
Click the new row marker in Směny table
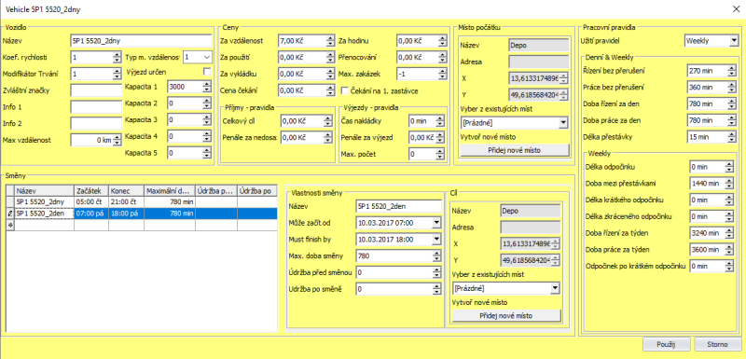coord(9,226)
